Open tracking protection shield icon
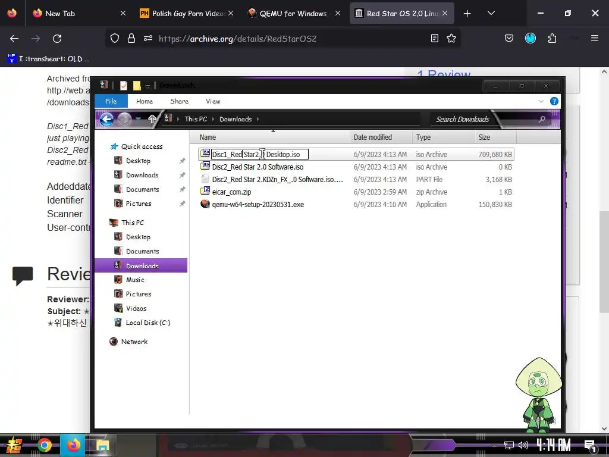 [115, 38]
